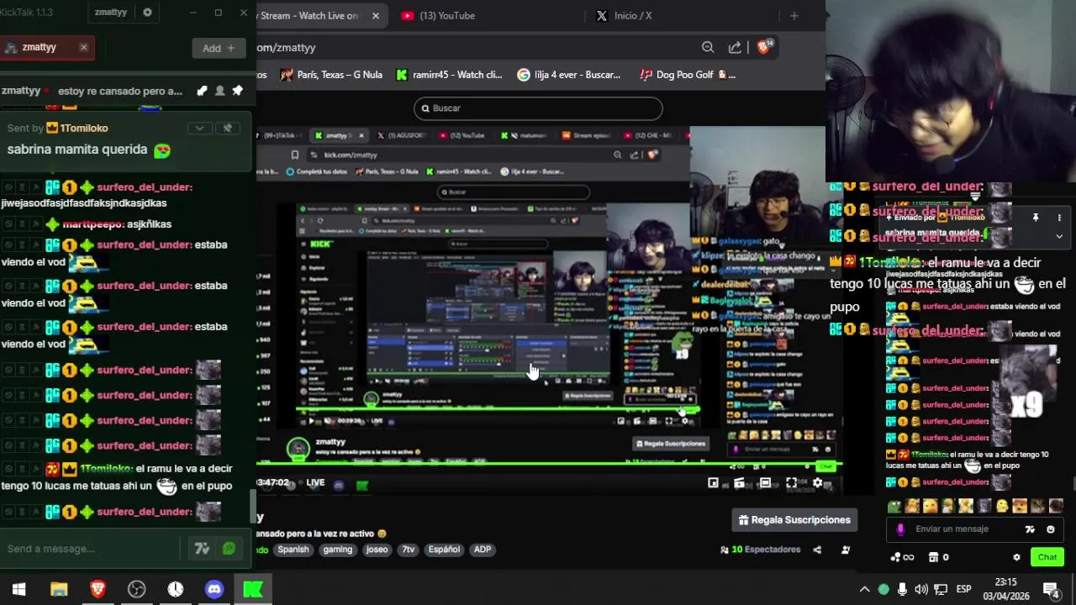Open the user list icon in KickTalk header
The image size is (1076, 605).
(219, 91)
